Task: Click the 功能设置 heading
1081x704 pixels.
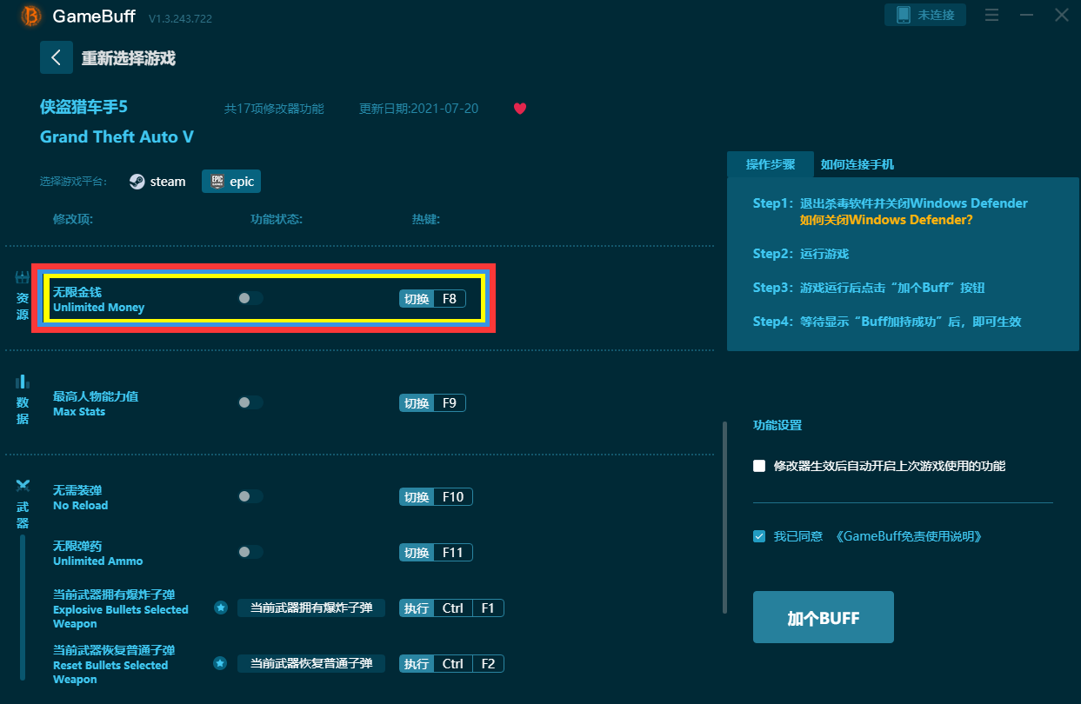Action: click(x=777, y=425)
